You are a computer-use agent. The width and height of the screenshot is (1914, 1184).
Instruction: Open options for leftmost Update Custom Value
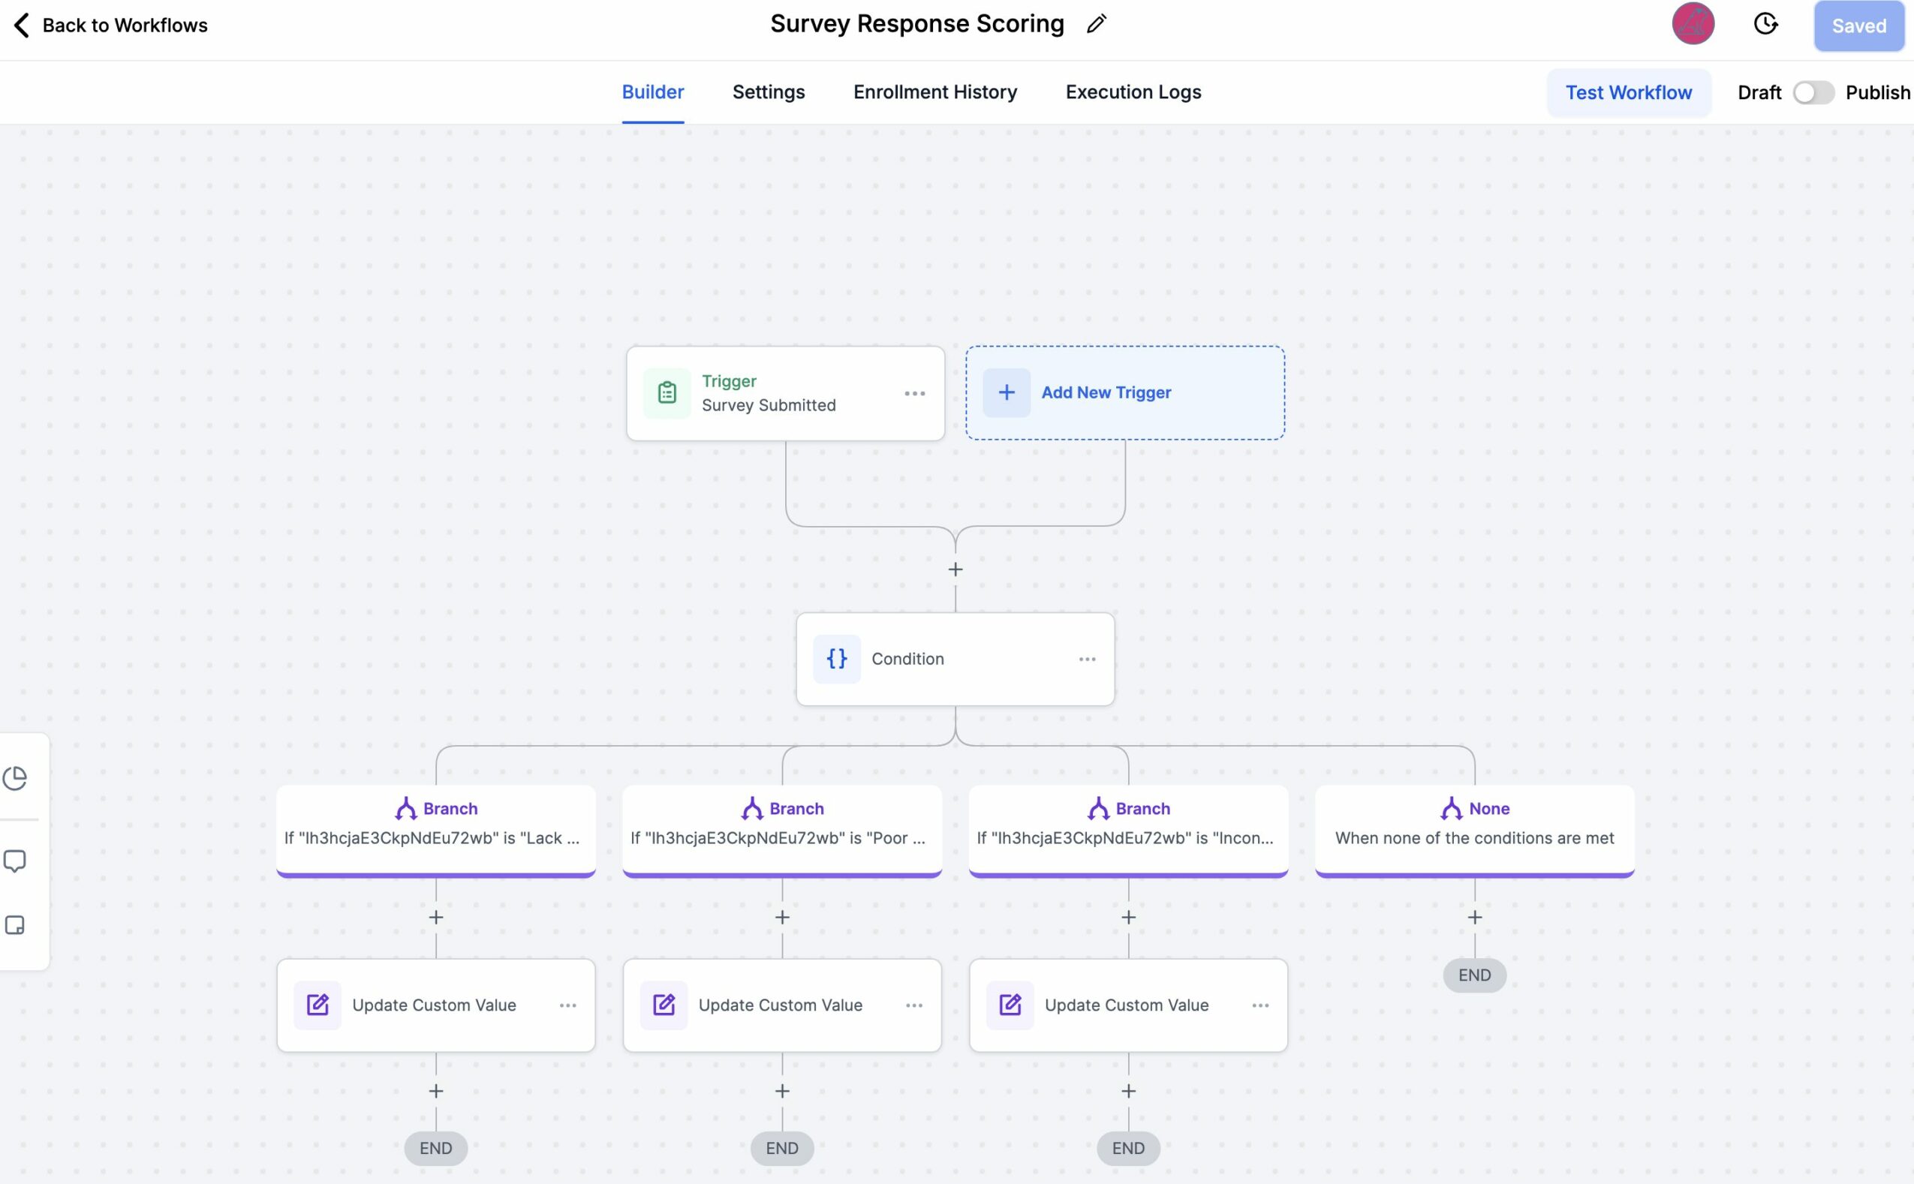coord(567,1005)
